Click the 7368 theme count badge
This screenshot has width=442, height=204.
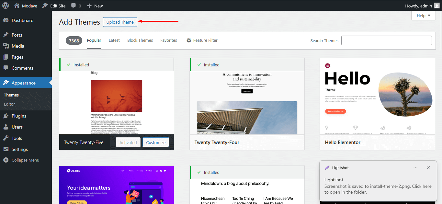pos(74,40)
